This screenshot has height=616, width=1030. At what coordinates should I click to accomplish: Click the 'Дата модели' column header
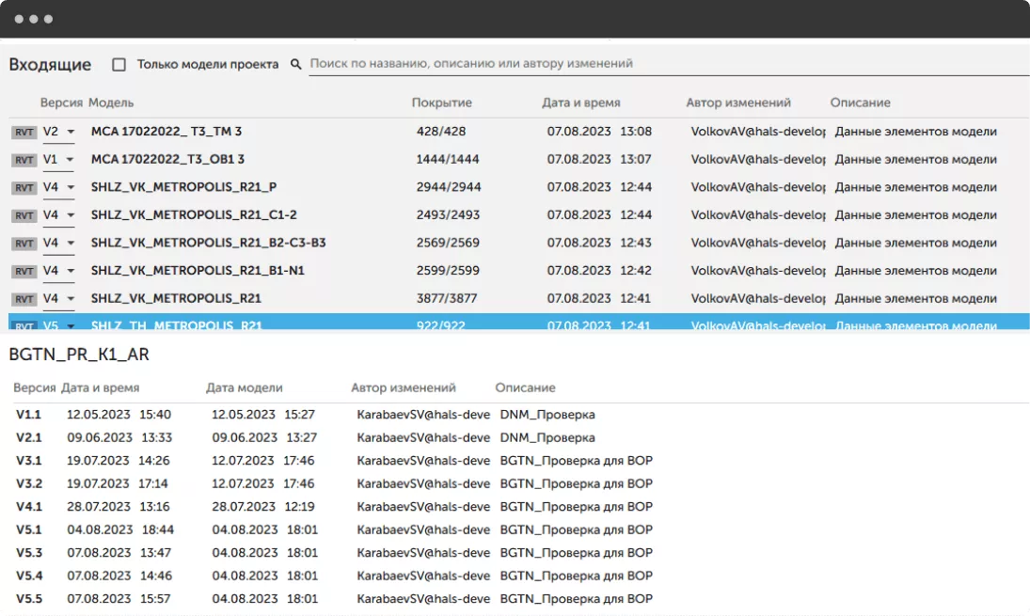tap(244, 387)
